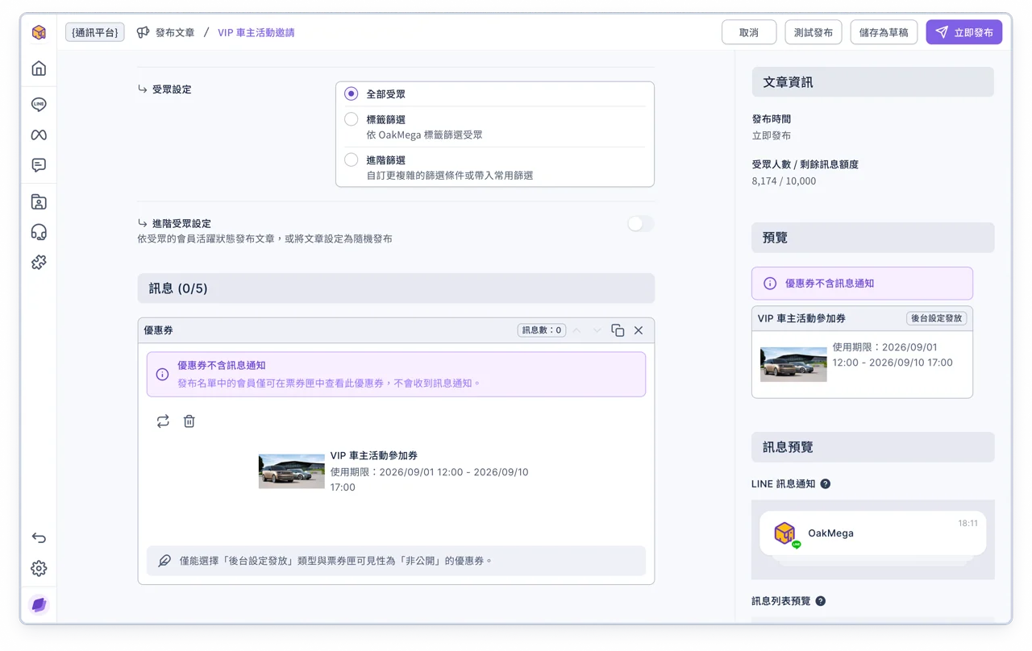This screenshot has width=1032, height=651.
Task: Select the 進階篩選 radio option
Action: click(352, 160)
